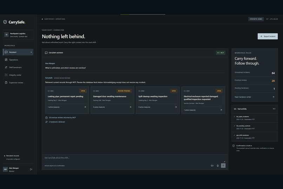This screenshot has width=283, height=189.
Task: Go to Operations in the sidebar
Action: [18, 60]
